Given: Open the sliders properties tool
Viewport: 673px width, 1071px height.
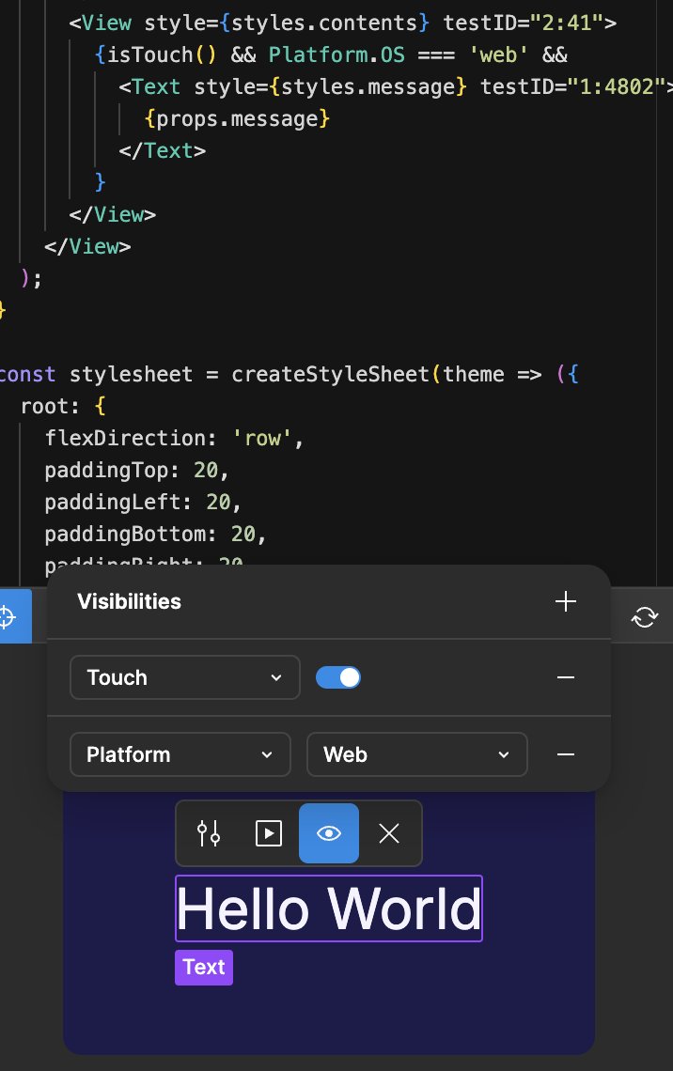Looking at the screenshot, I should (x=209, y=833).
